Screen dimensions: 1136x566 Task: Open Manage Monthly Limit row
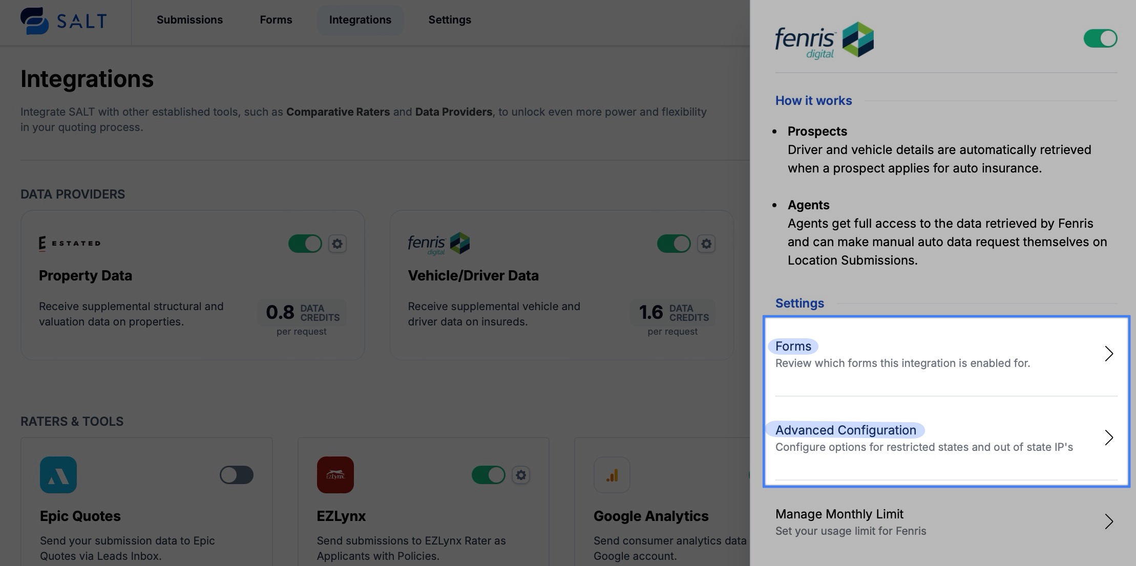[x=946, y=522]
